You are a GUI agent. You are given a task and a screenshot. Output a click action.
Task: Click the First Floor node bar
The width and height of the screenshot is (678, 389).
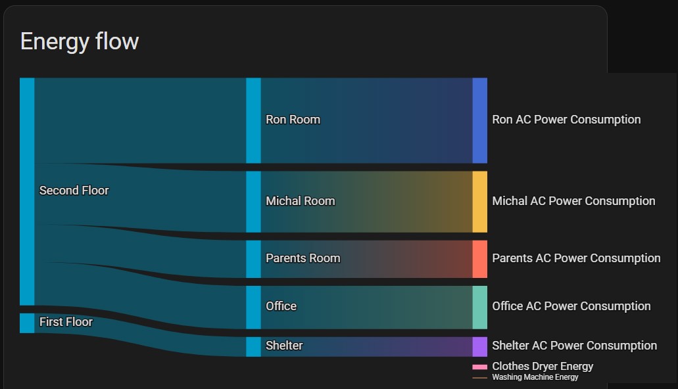(x=27, y=323)
